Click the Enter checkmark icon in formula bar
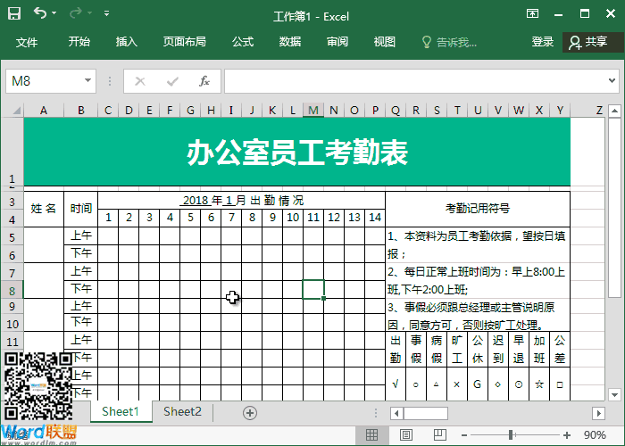The image size is (625, 446). click(x=172, y=81)
